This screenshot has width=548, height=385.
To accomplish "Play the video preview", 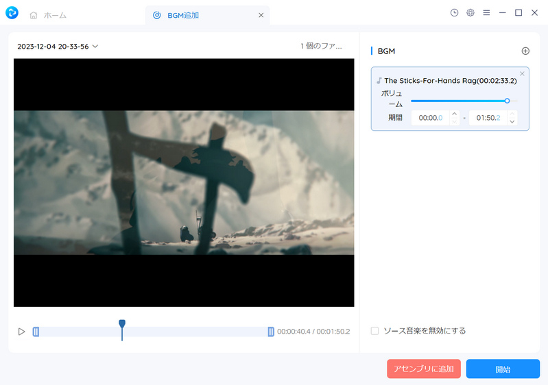I will click(21, 332).
